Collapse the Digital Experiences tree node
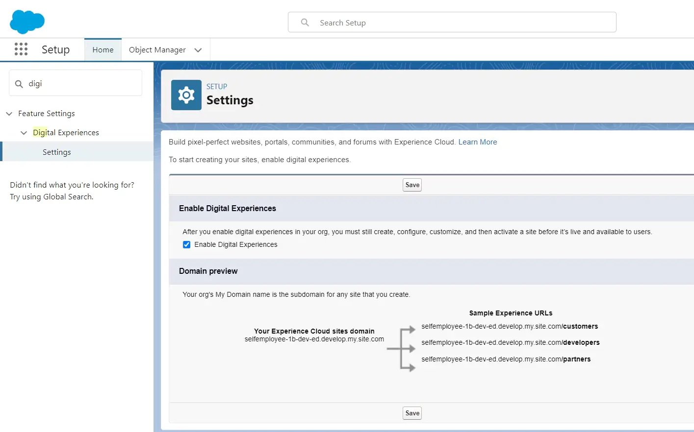 (x=24, y=133)
